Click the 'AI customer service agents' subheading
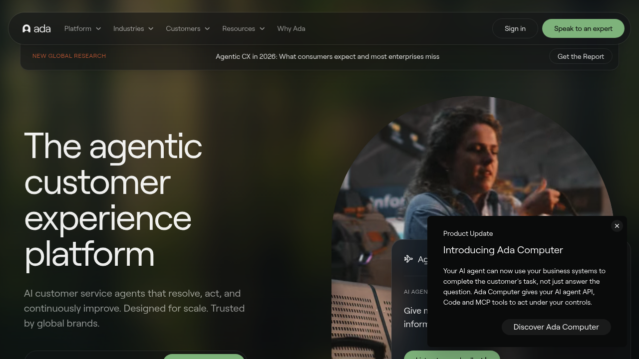Screen dimensions: 639x359 (x=134, y=308)
